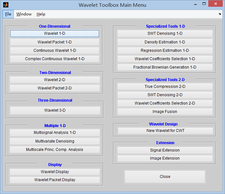
Task: Open Multiscale Princ. Comp. Analysis
Action: (x=55, y=150)
